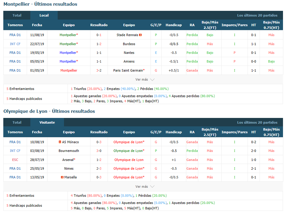The height and width of the screenshot is (213, 286).
Task: Click Perdida in the Bournemouth row
Action: [192, 151]
